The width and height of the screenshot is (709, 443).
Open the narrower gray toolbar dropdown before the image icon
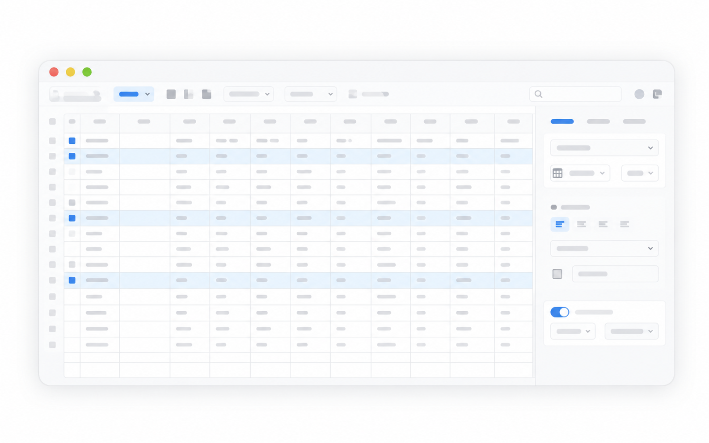[311, 94]
